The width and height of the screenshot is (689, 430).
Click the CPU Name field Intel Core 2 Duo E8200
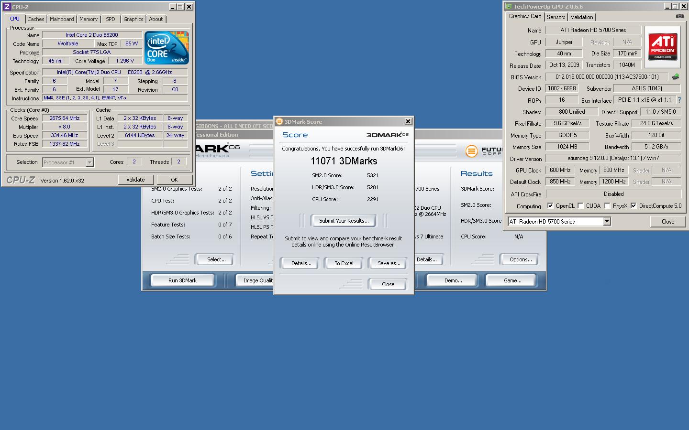pyautogui.click(x=92, y=35)
